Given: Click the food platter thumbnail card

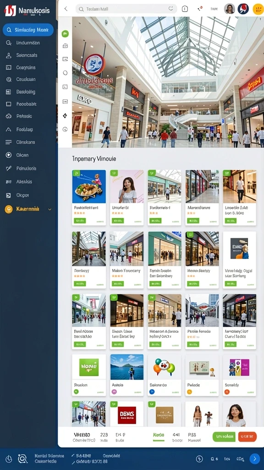Looking at the screenshot, I should [x=89, y=187].
